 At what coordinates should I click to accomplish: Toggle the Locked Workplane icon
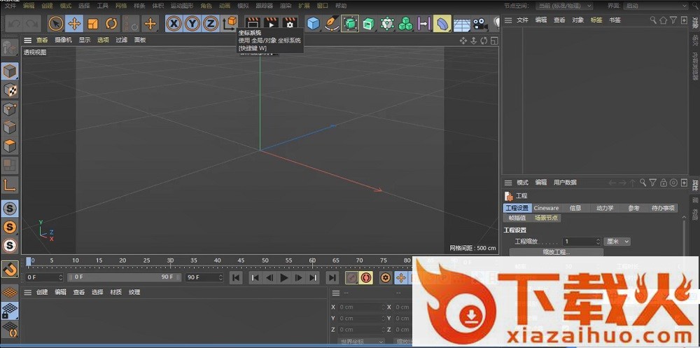tap(10, 312)
